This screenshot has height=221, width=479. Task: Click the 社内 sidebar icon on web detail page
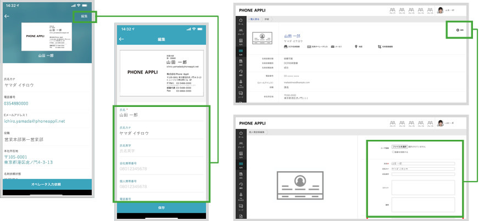tap(241, 42)
